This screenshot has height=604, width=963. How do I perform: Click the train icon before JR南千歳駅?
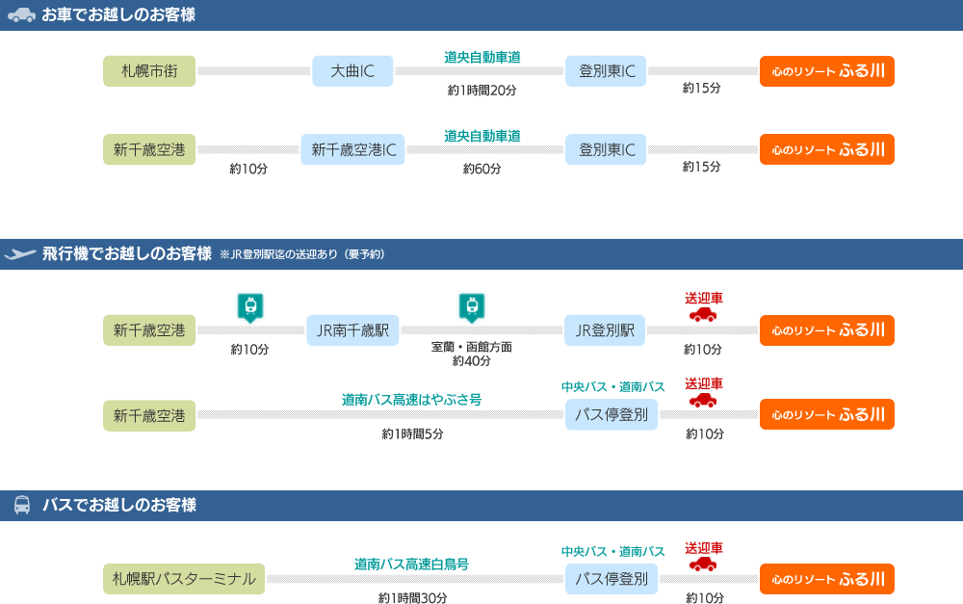click(250, 307)
